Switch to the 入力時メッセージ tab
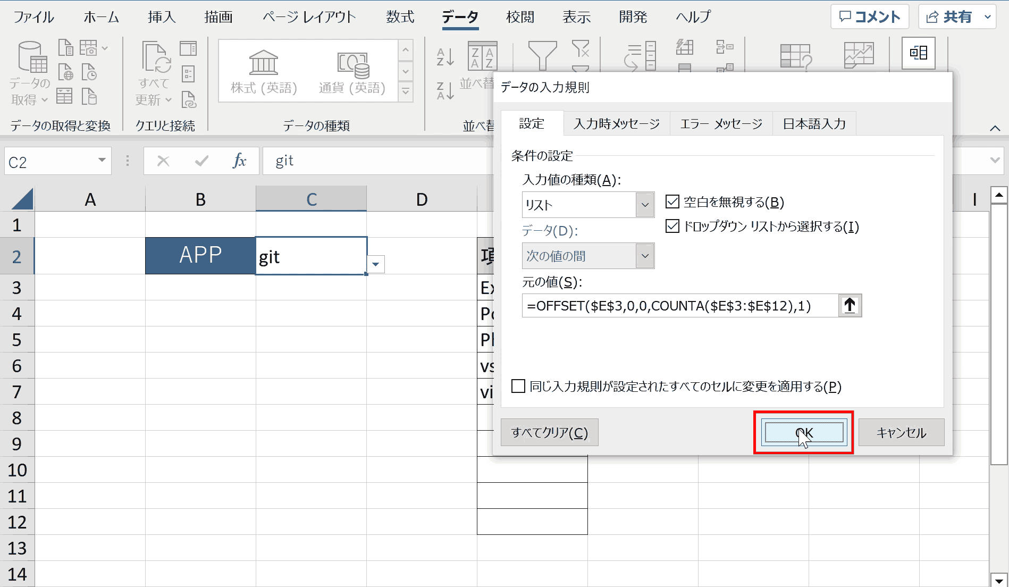Image resolution: width=1009 pixels, height=587 pixels. coord(617,124)
